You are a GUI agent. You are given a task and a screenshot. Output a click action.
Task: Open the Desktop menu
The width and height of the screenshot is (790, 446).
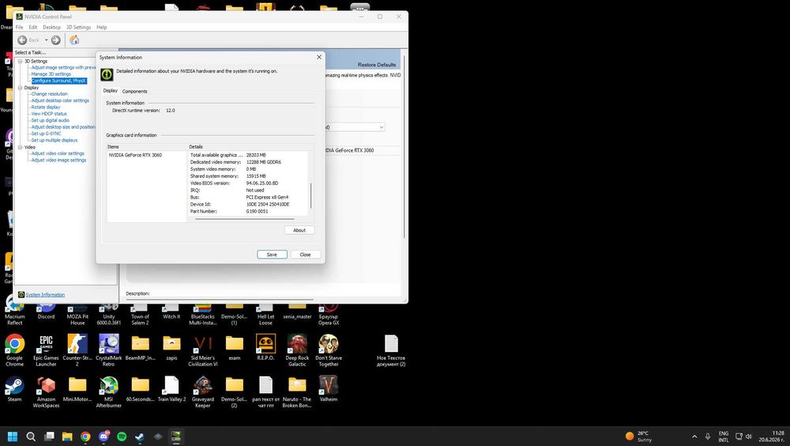51,27
